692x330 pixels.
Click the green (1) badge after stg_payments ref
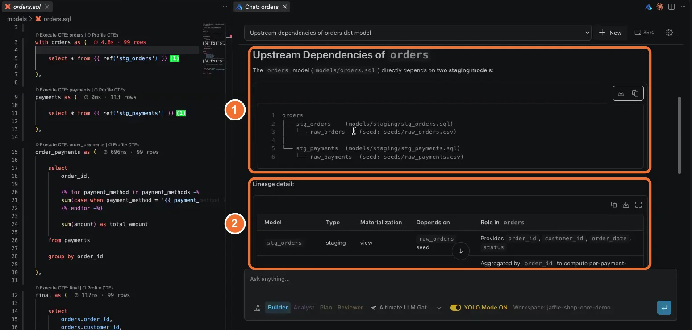pos(181,113)
